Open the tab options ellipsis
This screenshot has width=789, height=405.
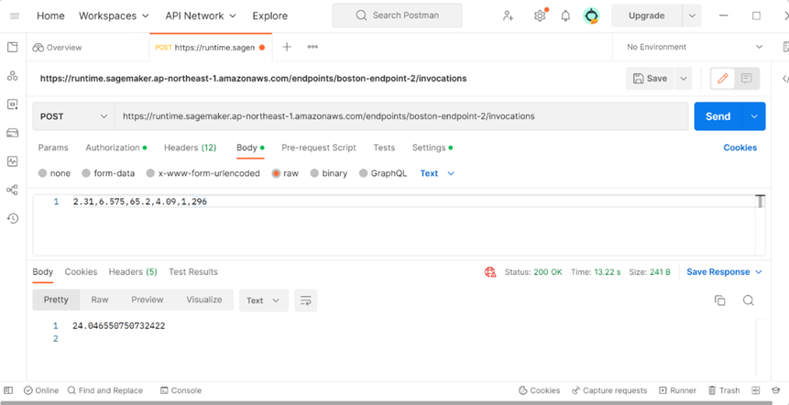[312, 47]
